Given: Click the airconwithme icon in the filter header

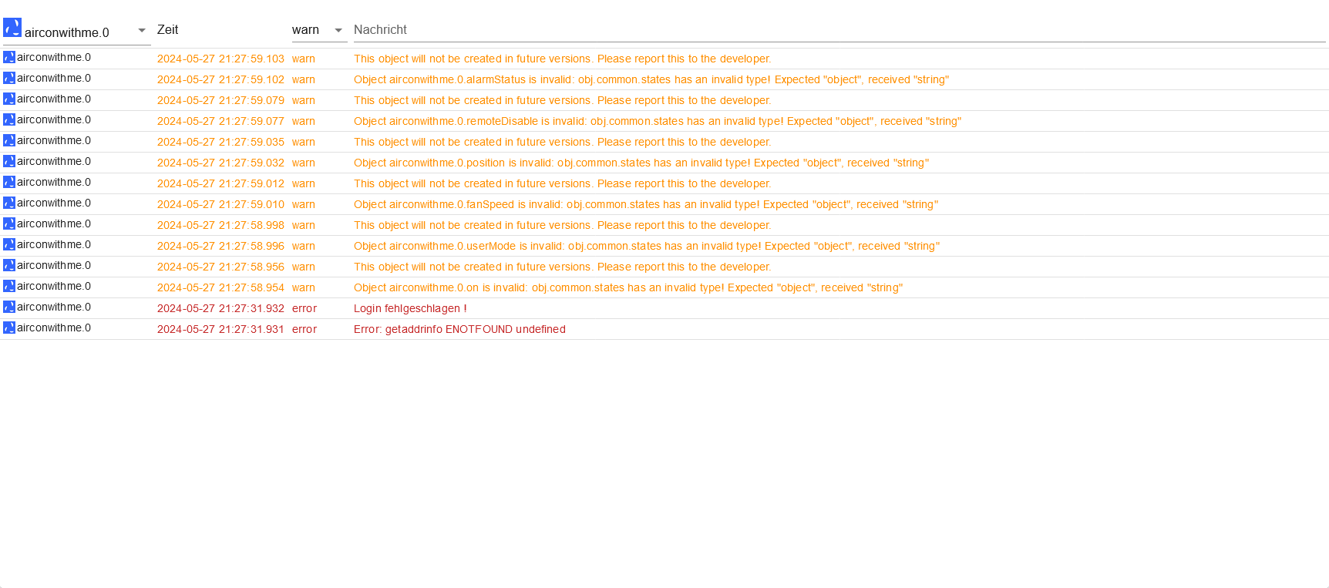Looking at the screenshot, I should coord(12,28).
